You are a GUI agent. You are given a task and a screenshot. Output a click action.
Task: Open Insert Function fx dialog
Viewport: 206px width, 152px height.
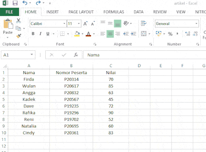click(x=76, y=55)
